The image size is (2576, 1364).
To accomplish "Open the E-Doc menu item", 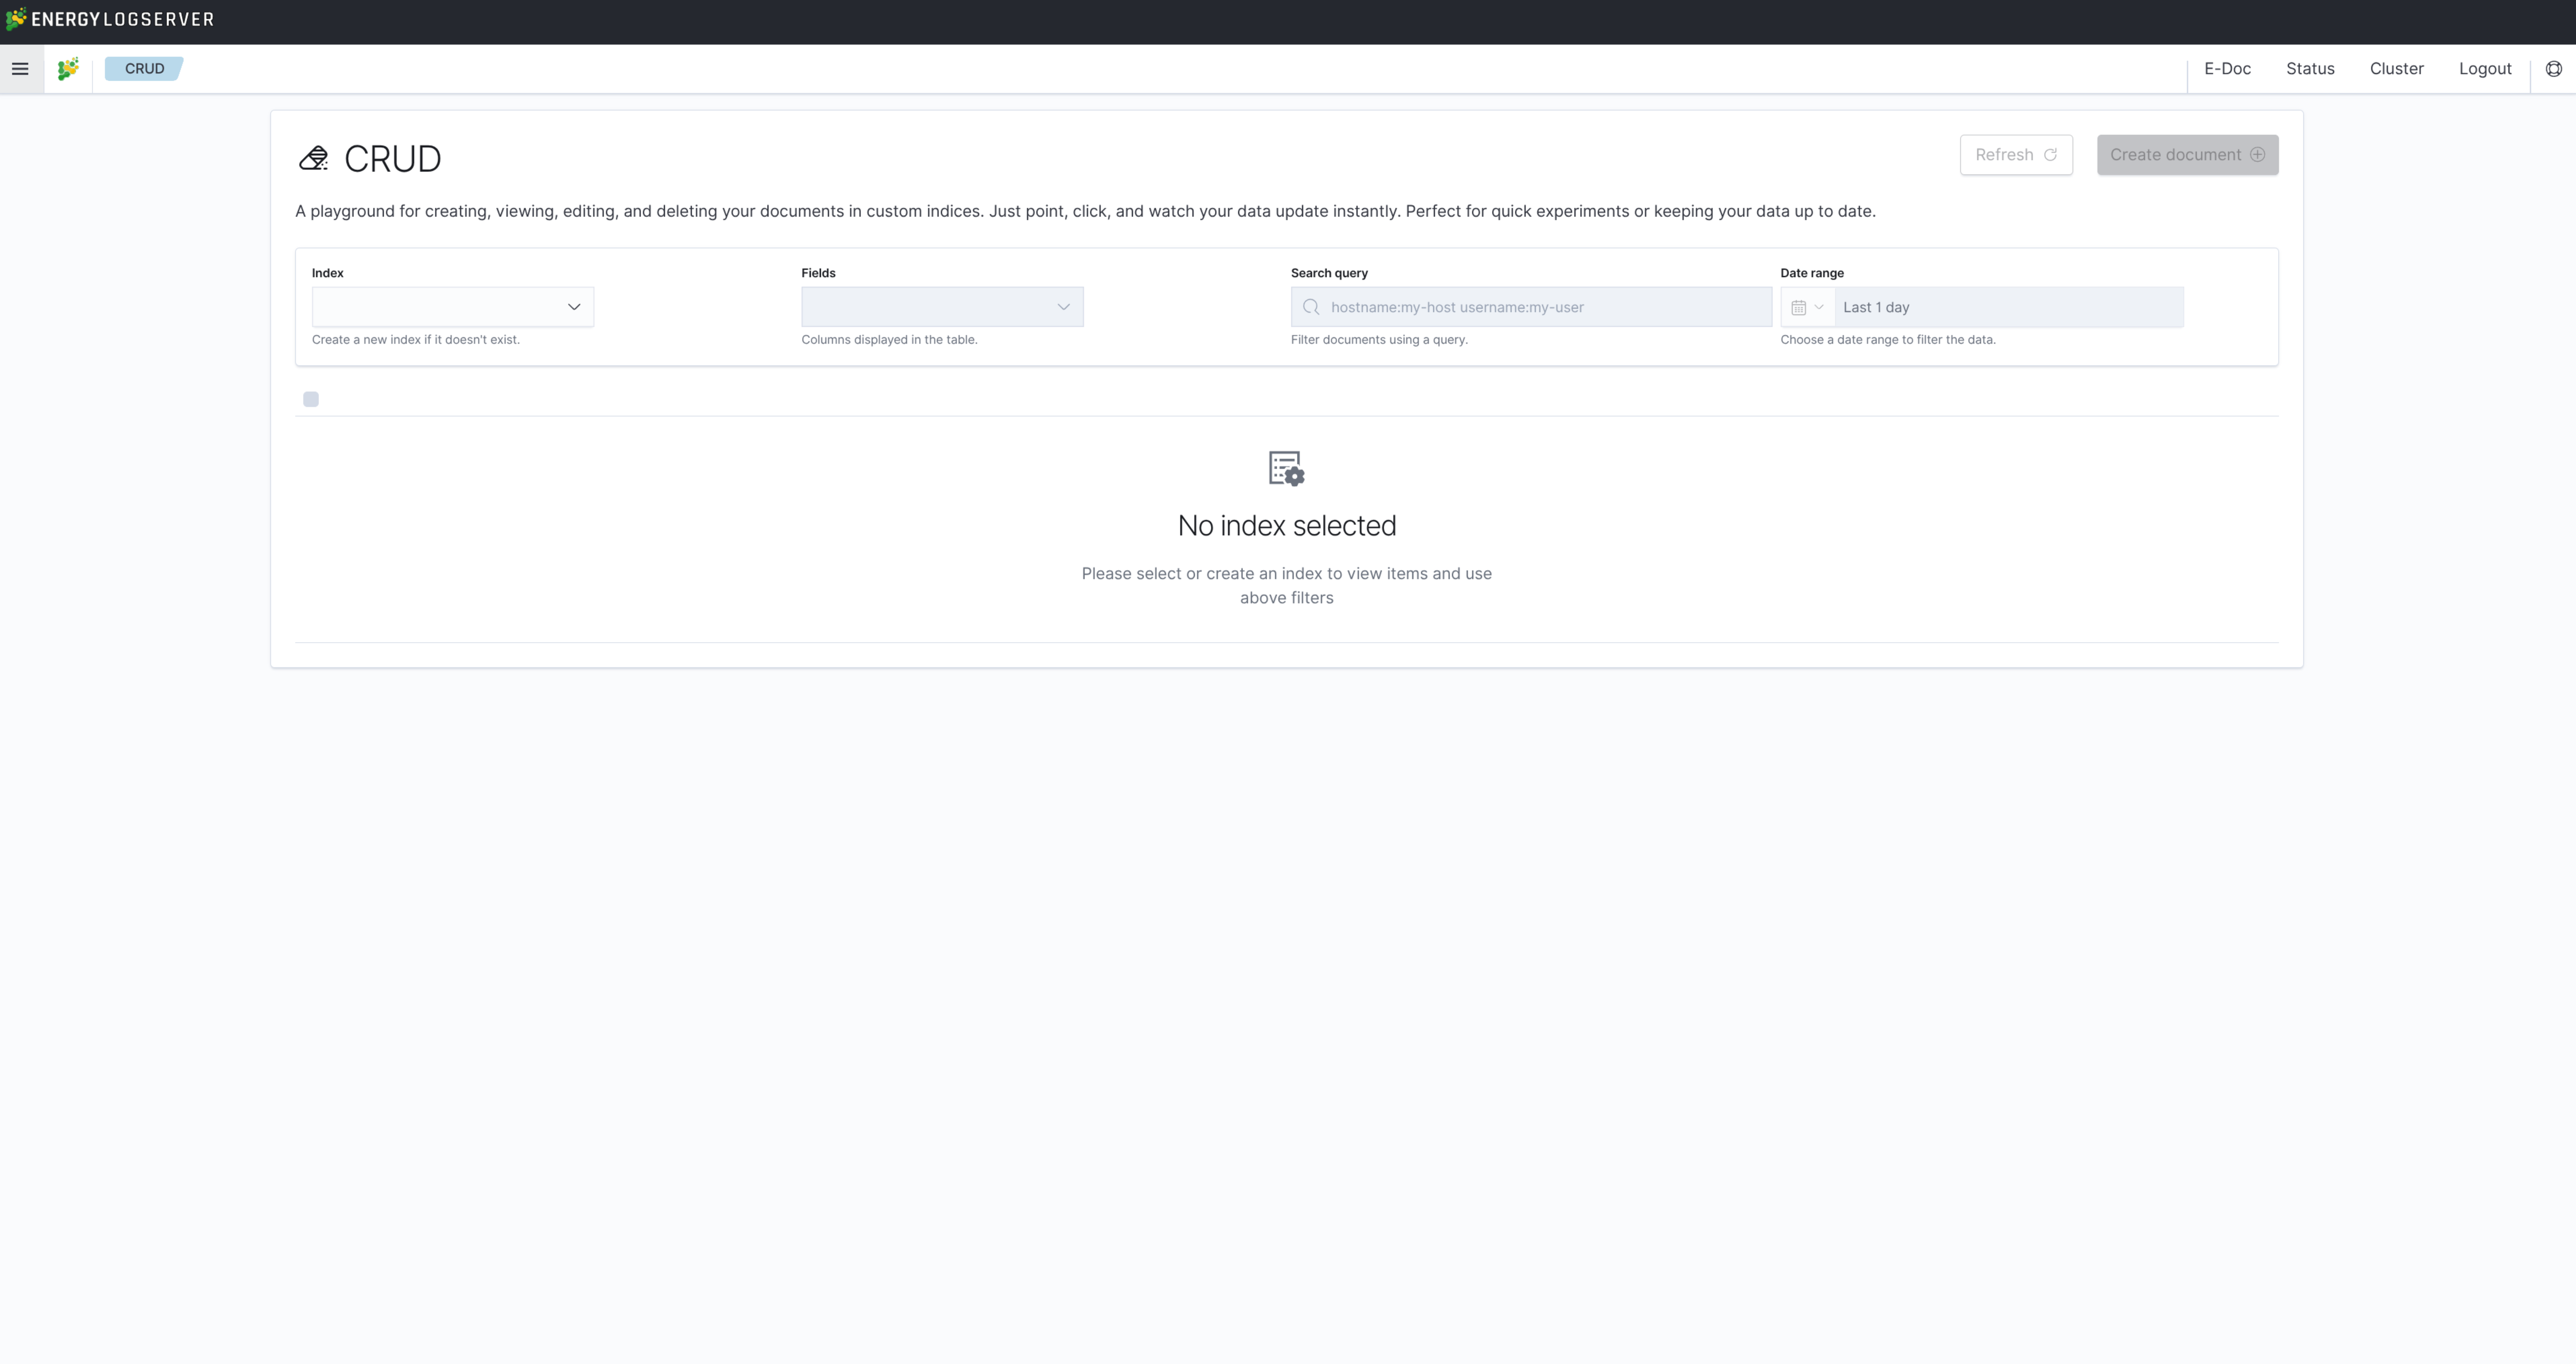I will coord(2227,69).
